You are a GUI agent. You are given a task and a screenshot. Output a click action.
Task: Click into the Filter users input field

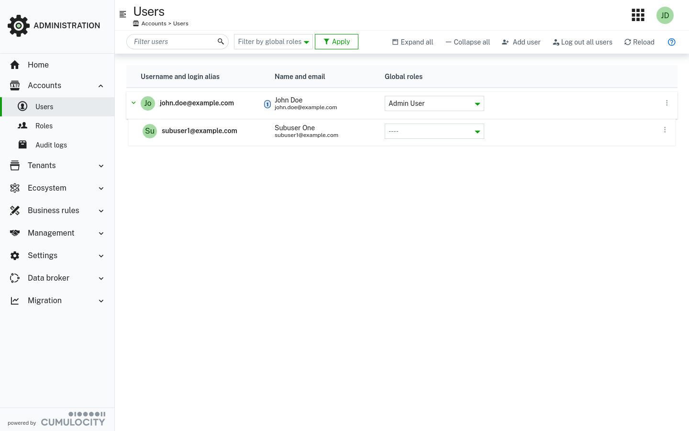172,42
